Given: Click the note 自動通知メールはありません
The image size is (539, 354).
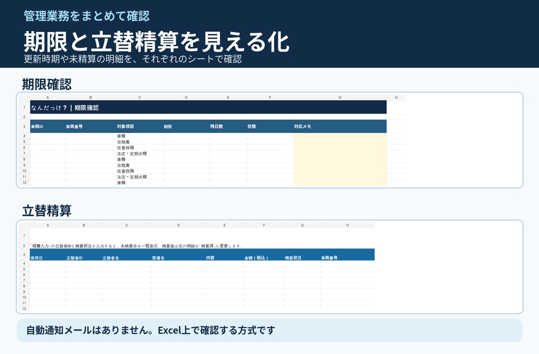Looking at the screenshot, I should point(151,330).
